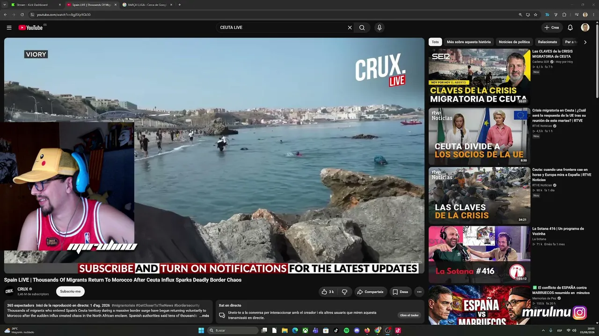Open the YouTube guide hamburger menu
Image resolution: width=599 pixels, height=336 pixels.
(9, 28)
